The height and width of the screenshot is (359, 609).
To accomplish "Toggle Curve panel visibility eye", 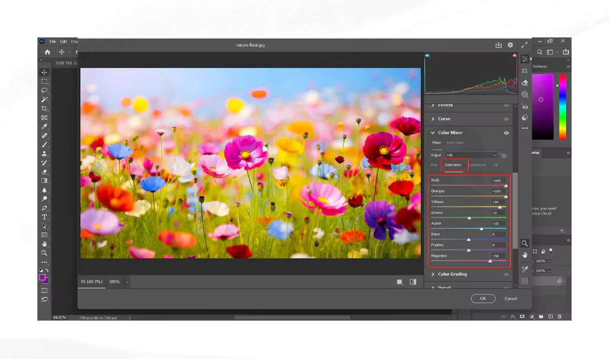I will click(506, 119).
